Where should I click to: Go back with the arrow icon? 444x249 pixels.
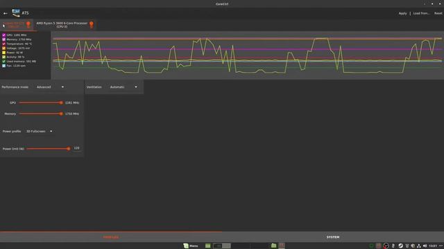(x=6, y=13)
